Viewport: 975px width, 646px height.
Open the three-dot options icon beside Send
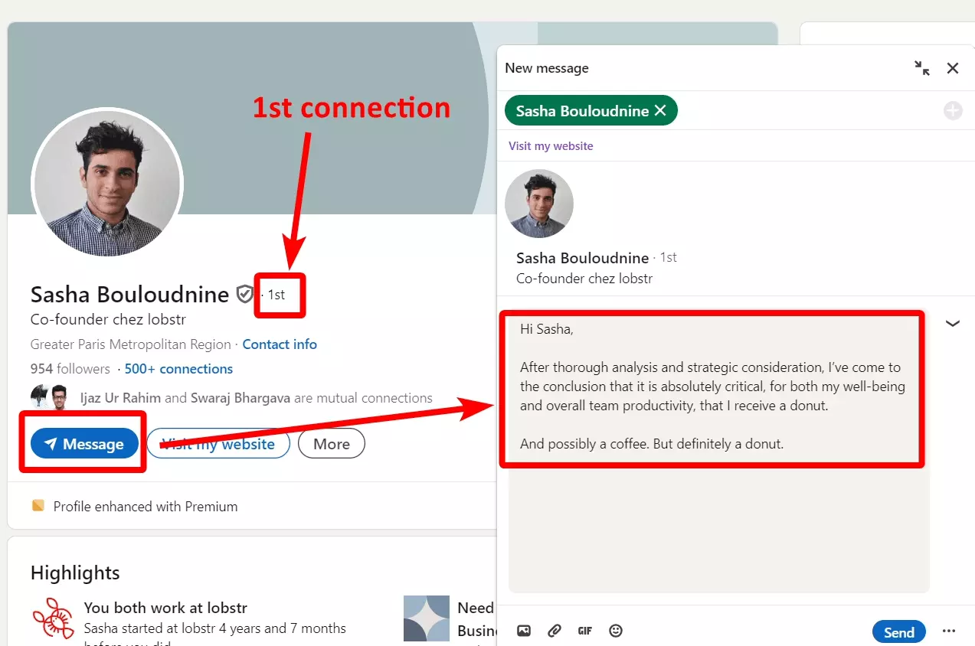(949, 630)
